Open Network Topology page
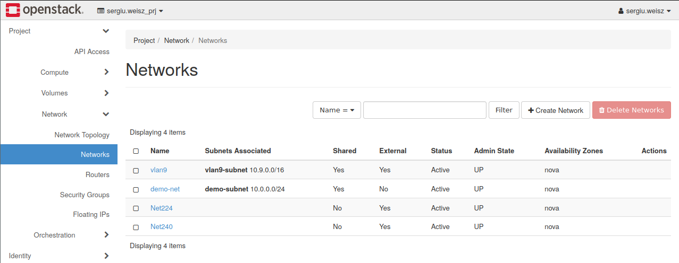The width and height of the screenshot is (679, 263). tap(82, 135)
